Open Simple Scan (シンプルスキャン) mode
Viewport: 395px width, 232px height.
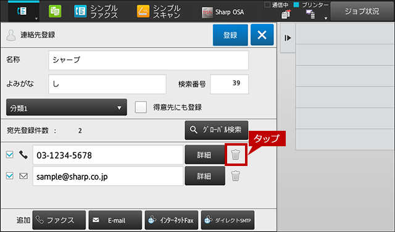click(x=159, y=12)
